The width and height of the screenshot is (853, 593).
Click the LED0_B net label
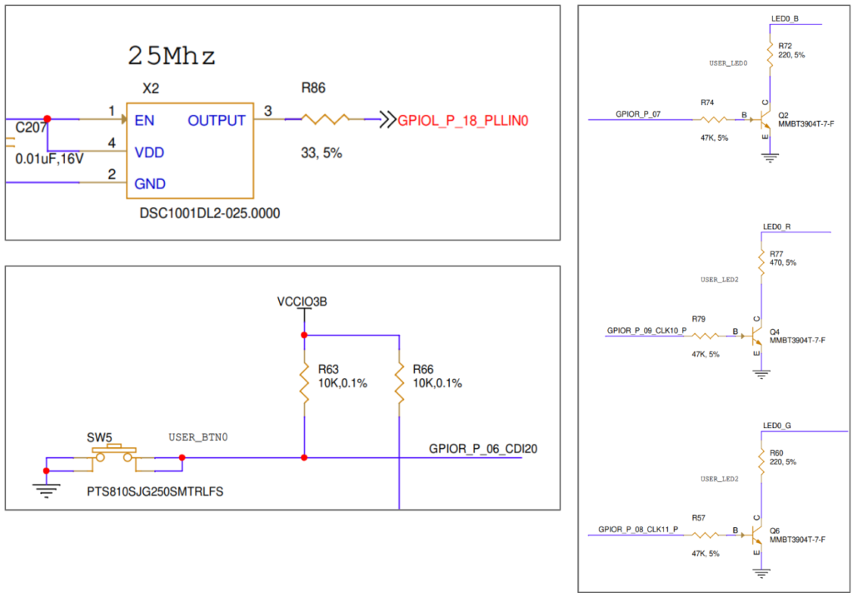pyautogui.click(x=785, y=18)
